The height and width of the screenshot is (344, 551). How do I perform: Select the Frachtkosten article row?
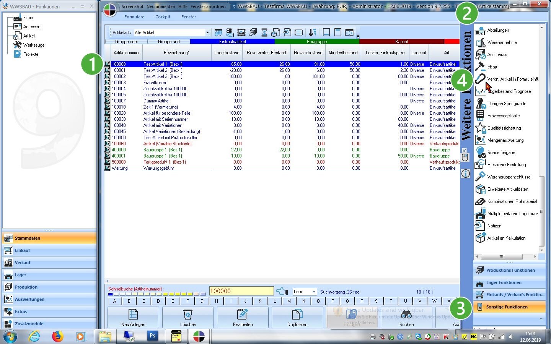[282, 83]
